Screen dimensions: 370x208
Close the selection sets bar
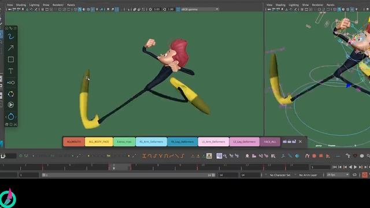click(300, 142)
